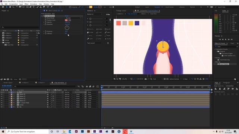239x134 pixels.
Task: Click the Effects & Presets search field
Action: (x=226, y=47)
